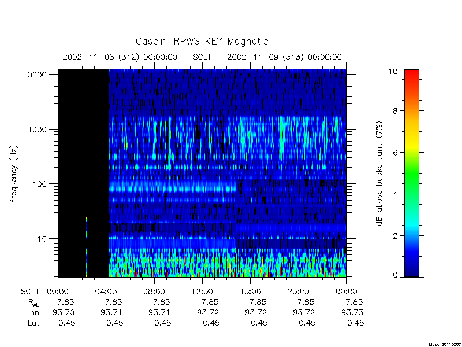Click the colorbar tick value 4
Viewport: 462px width, 347px height.
[x=395, y=194]
